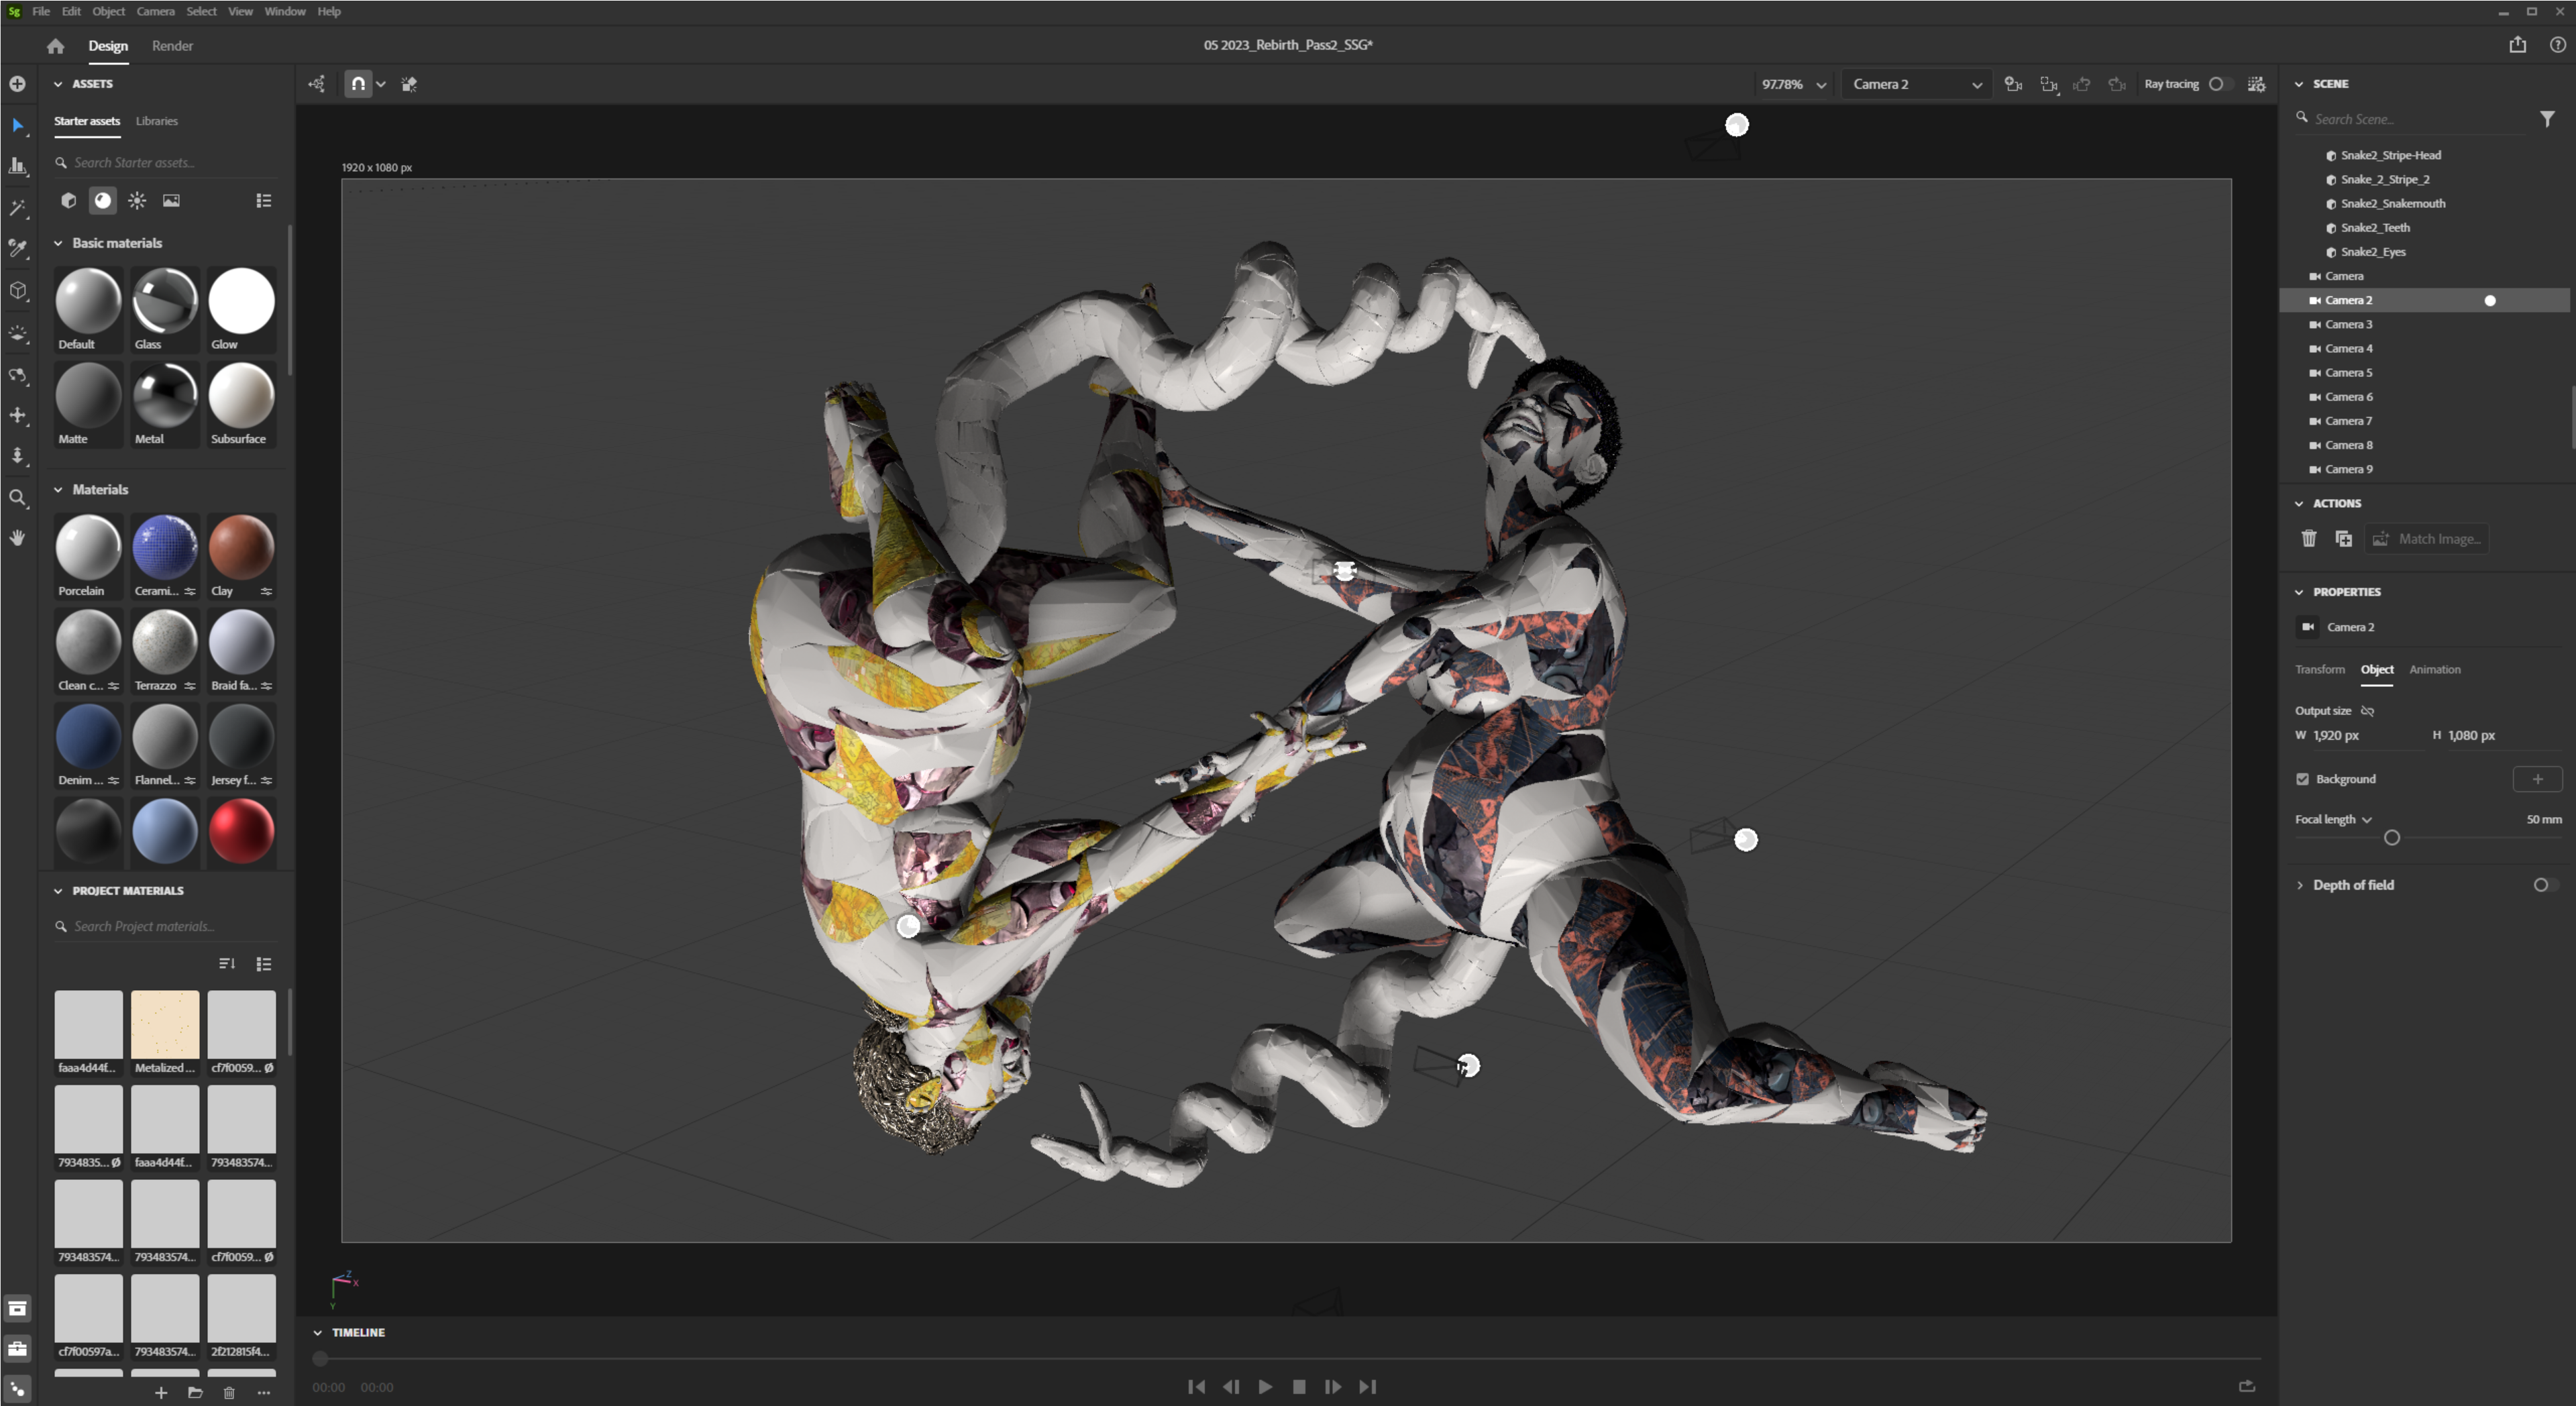Click the Home icon
The width and height of the screenshot is (2576, 1406).
point(55,46)
